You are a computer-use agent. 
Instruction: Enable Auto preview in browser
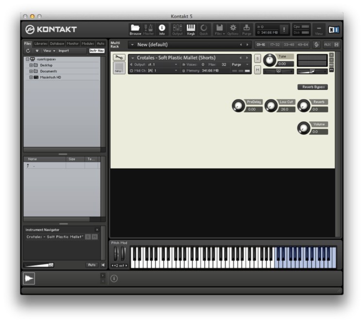92,265
